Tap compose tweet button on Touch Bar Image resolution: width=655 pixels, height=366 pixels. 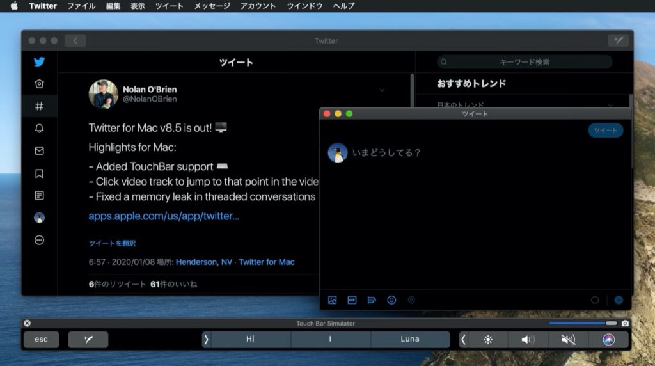coord(88,339)
